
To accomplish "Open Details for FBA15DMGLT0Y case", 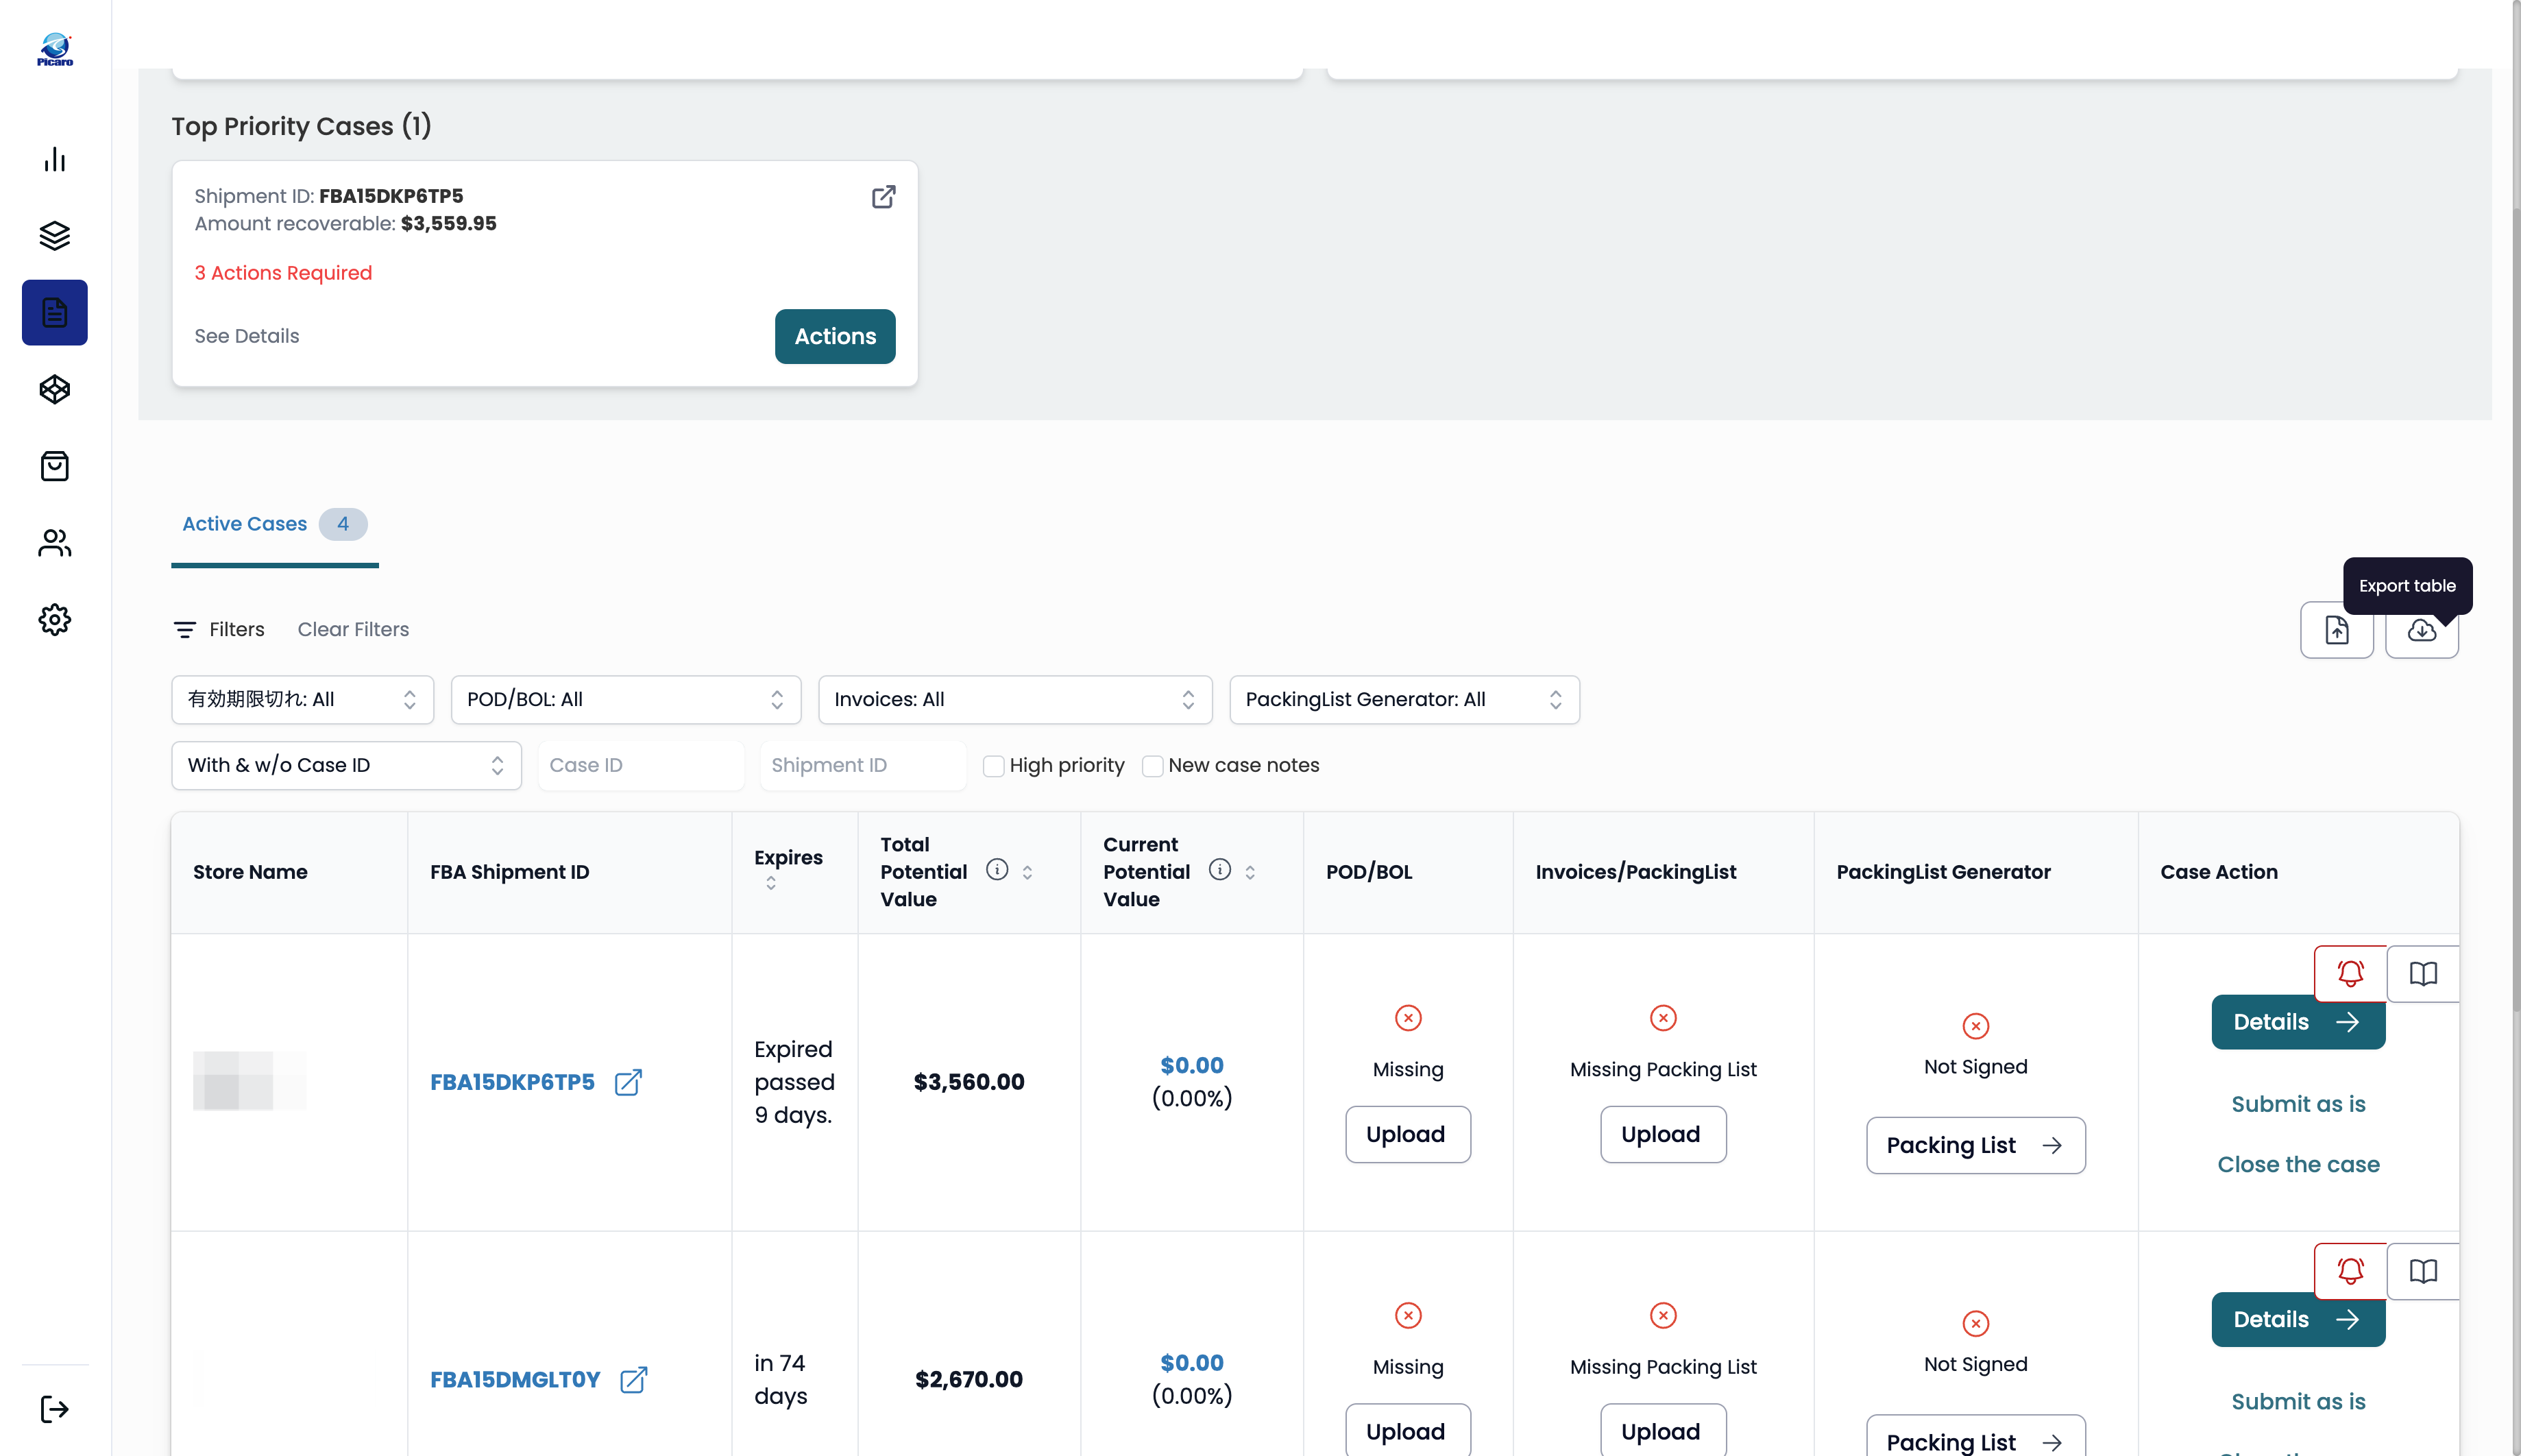I will (x=2297, y=1320).
